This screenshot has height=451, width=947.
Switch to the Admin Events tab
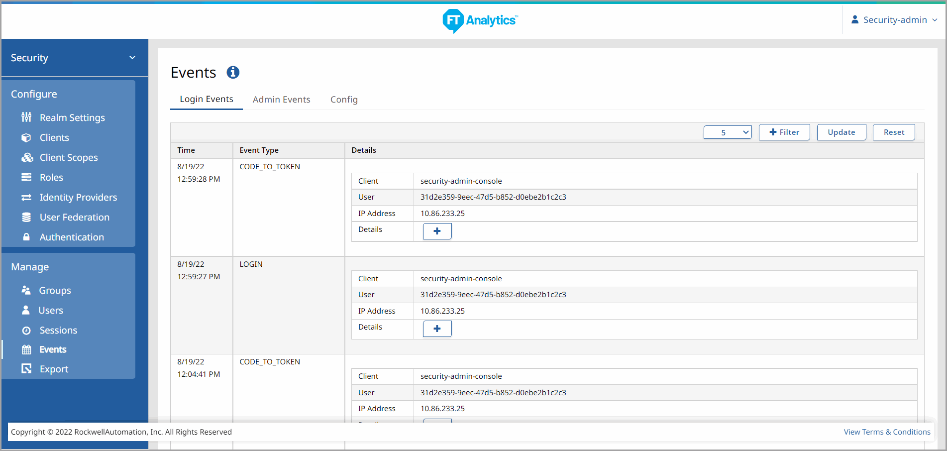point(281,100)
